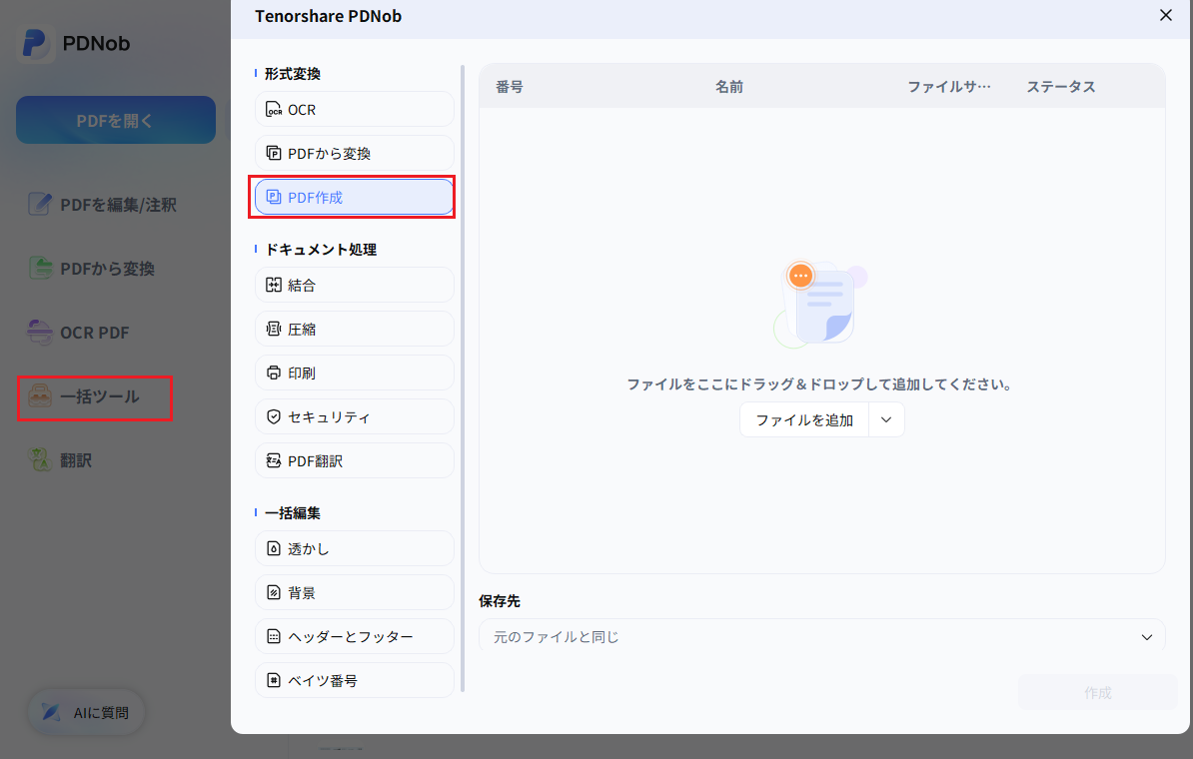This screenshot has height=759, width=1193.
Task: Open the 結合 merge option
Action: pyautogui.click(x=355, y=286)
